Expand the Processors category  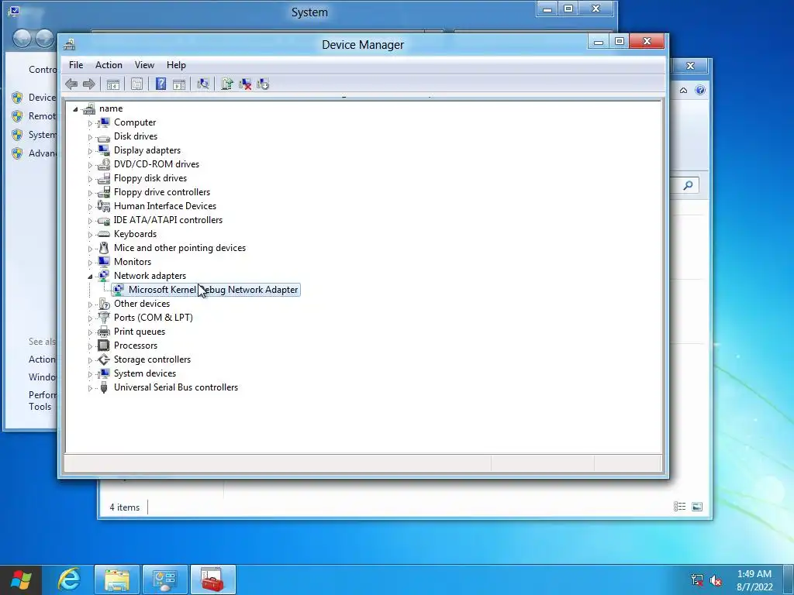click(x=90, y=346)
